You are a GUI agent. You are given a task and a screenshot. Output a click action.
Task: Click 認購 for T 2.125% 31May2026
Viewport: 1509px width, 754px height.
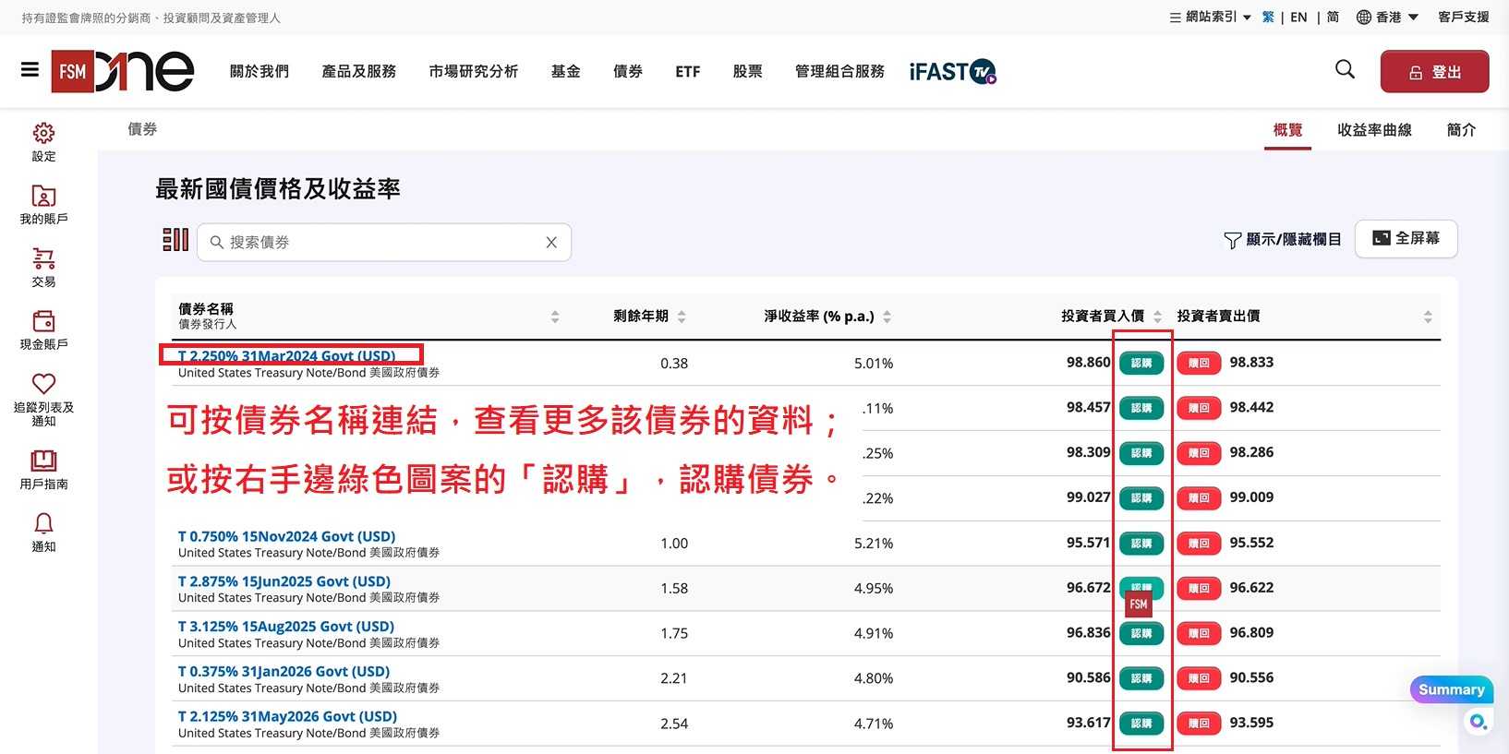[x=1141, y=724]
